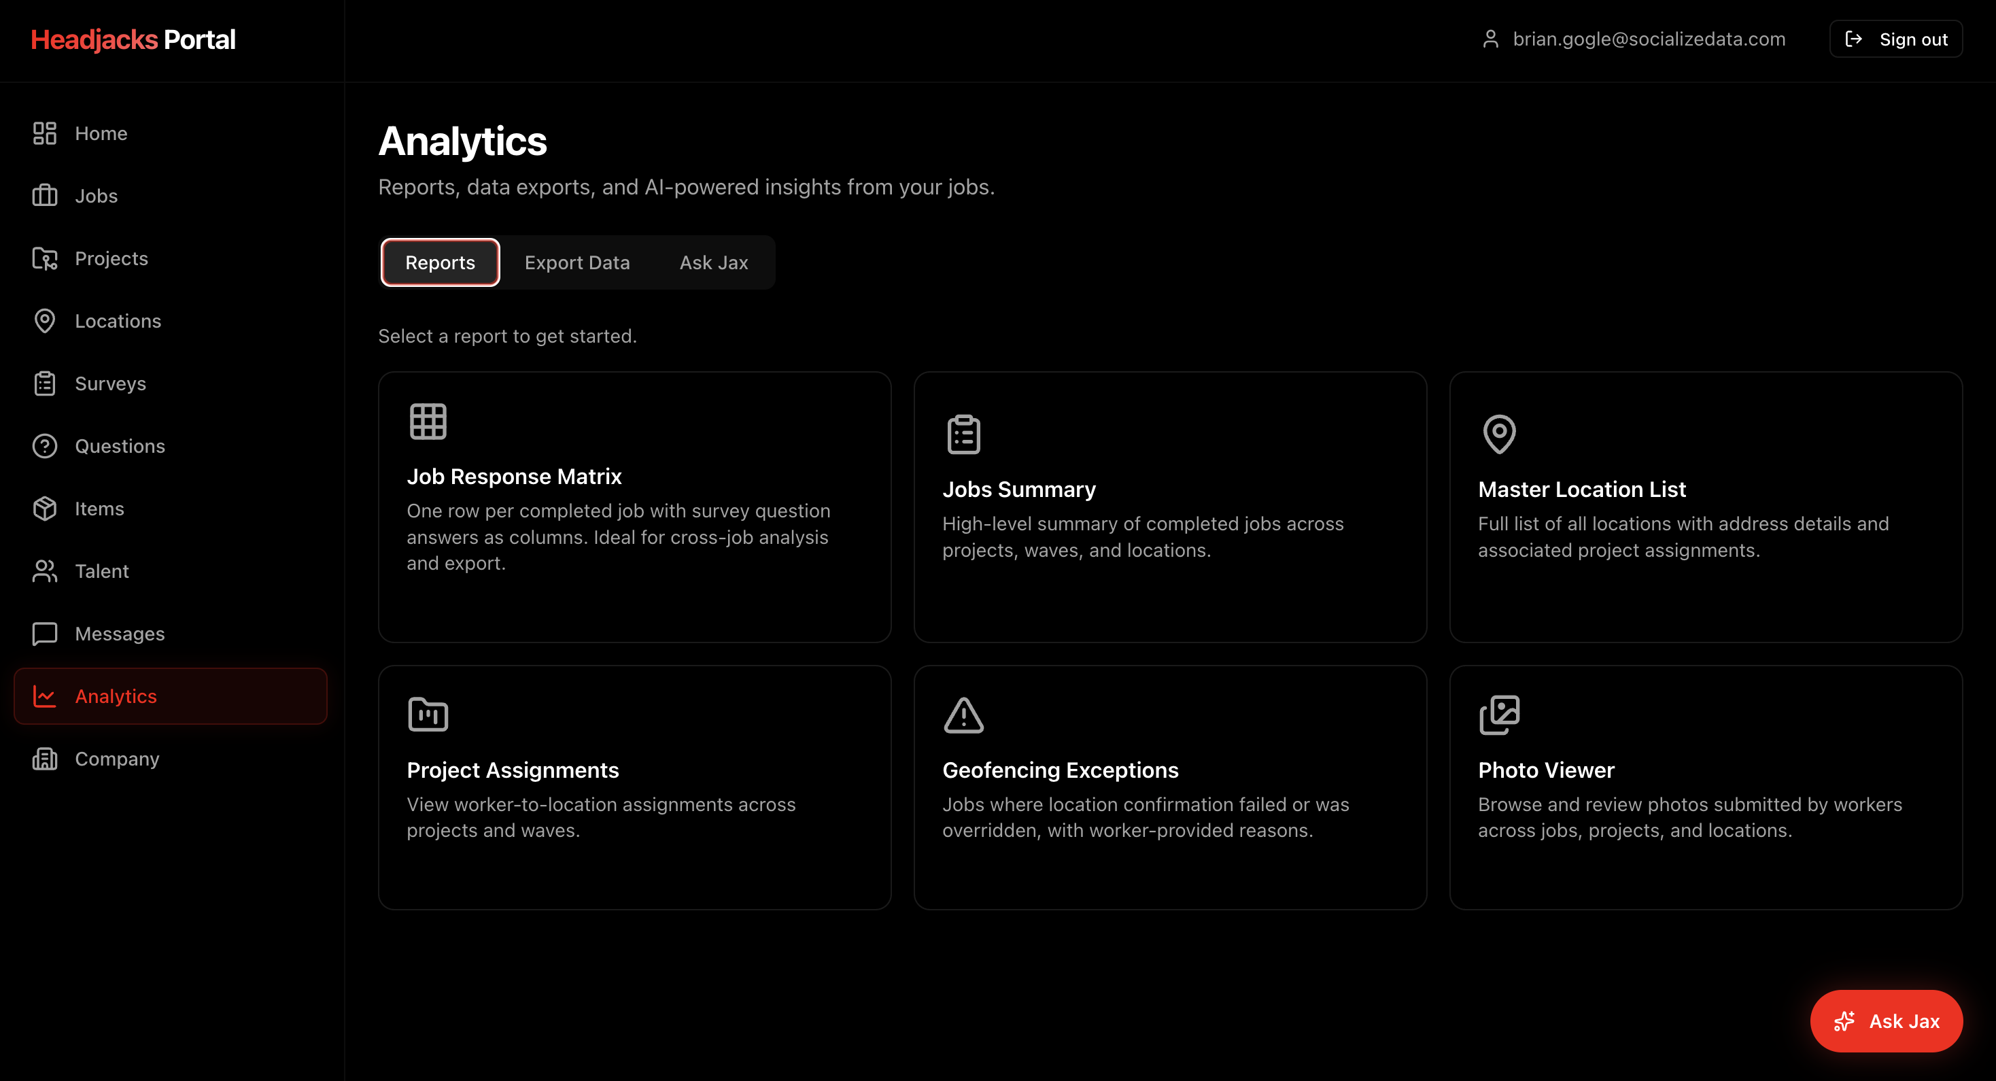Click the folder chart icon on Project Assignments card

click(428, 715)
